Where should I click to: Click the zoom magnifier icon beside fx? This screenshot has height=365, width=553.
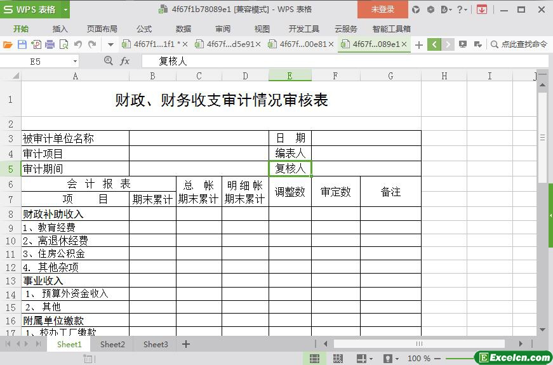coord(109,61)
